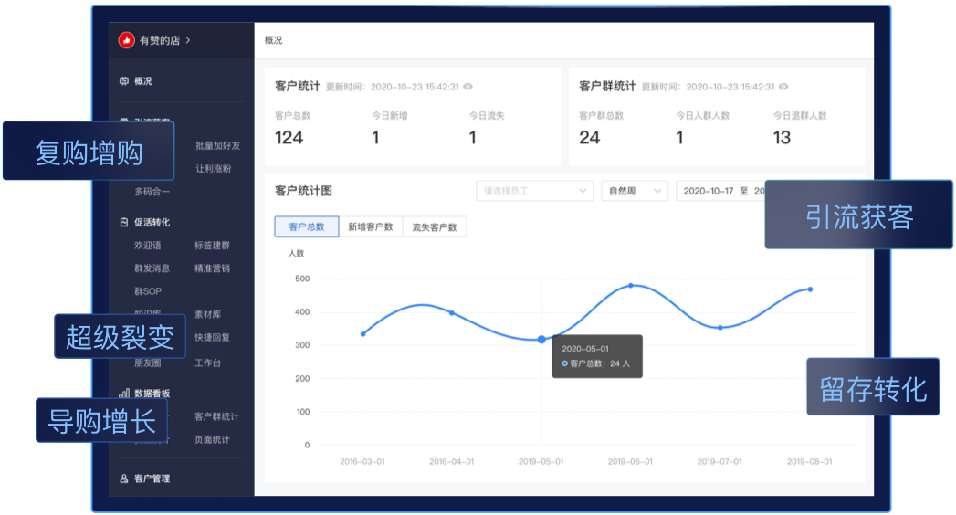This screenshot has width=956, height=515.
Task: Open 批量加好友 in the sidebar
Action: [x=217, y=146]
